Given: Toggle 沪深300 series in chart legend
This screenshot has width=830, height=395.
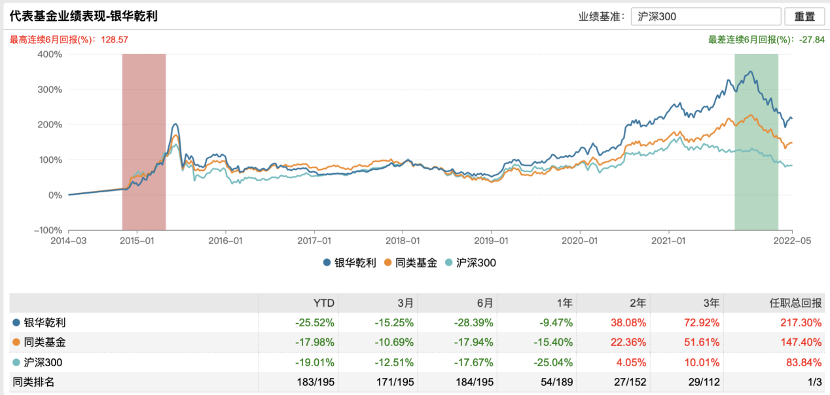Looking at the screenshot, I should pyautogui.click(x=475, y=263).
